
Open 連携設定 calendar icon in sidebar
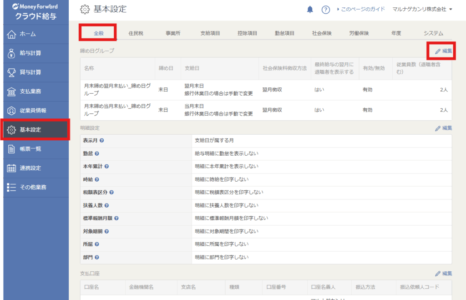(x=12, y=168)
